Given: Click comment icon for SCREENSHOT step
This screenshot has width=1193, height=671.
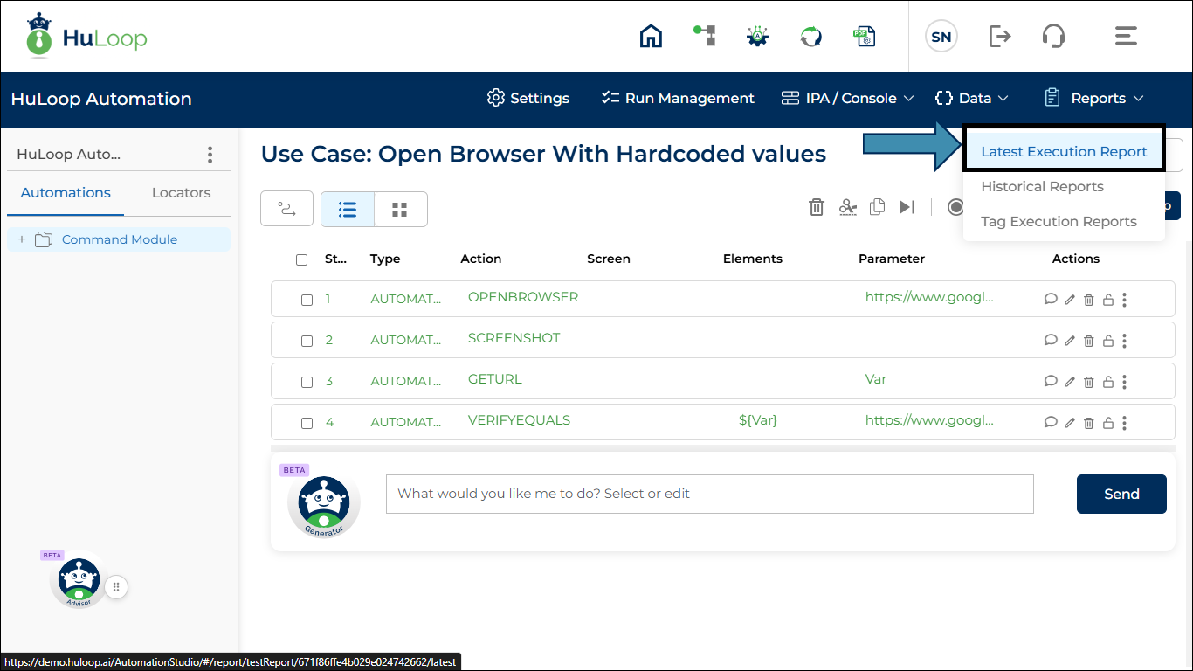Looking at the screenshot, I should (1051, 341).
